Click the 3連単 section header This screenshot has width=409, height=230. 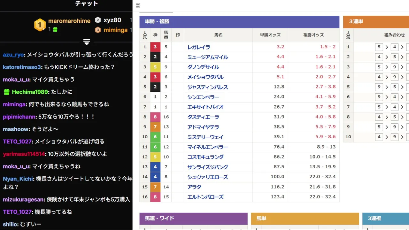click(x=376, y=22)
